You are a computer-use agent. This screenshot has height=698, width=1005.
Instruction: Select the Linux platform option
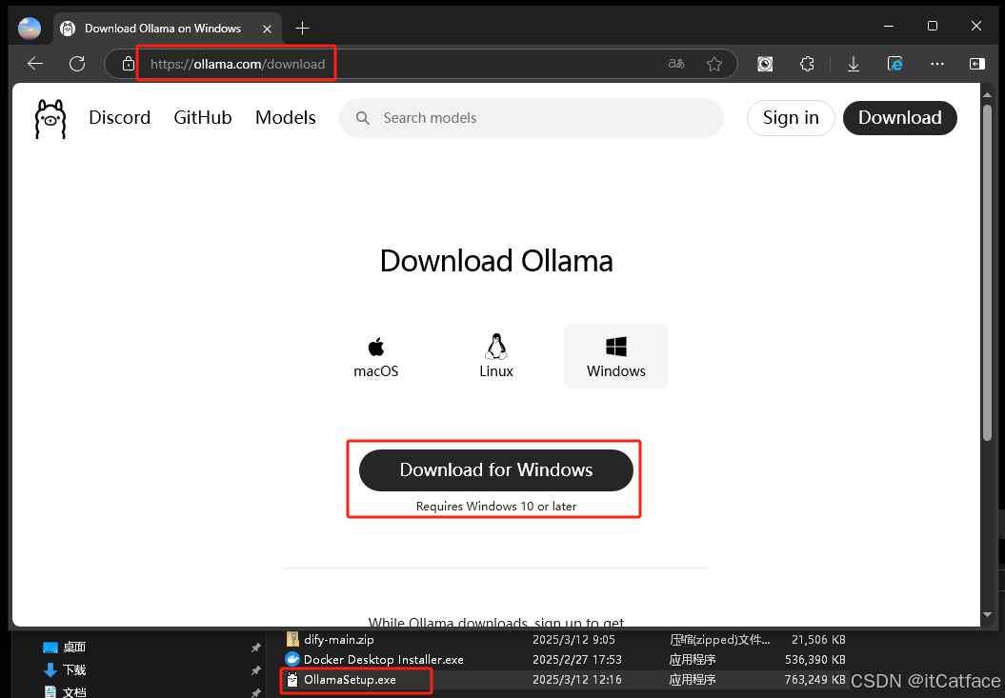496,356
